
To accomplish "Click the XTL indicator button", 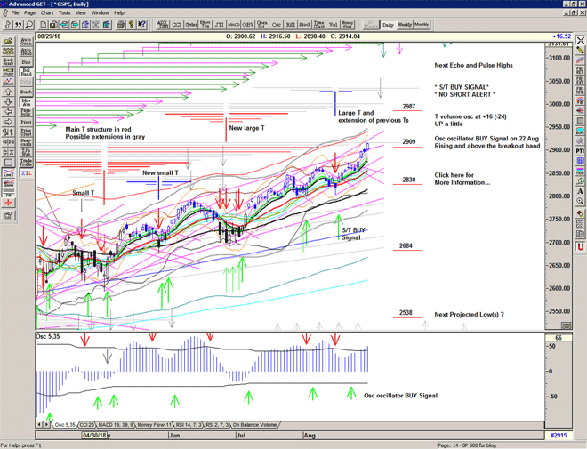I will tap(26, 172).
